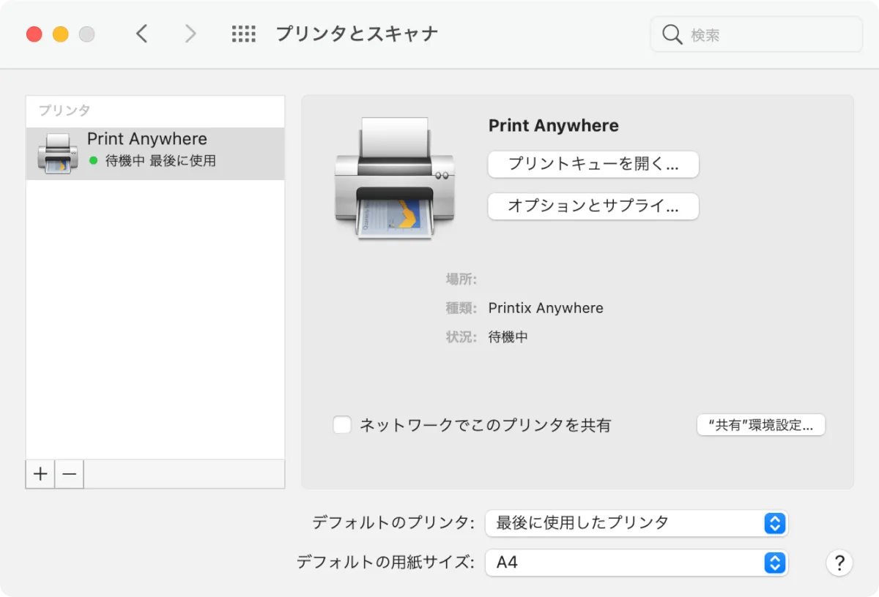Click the forward navigation chevron
This screenshot has height=597, width=879.
coord(190,34)
